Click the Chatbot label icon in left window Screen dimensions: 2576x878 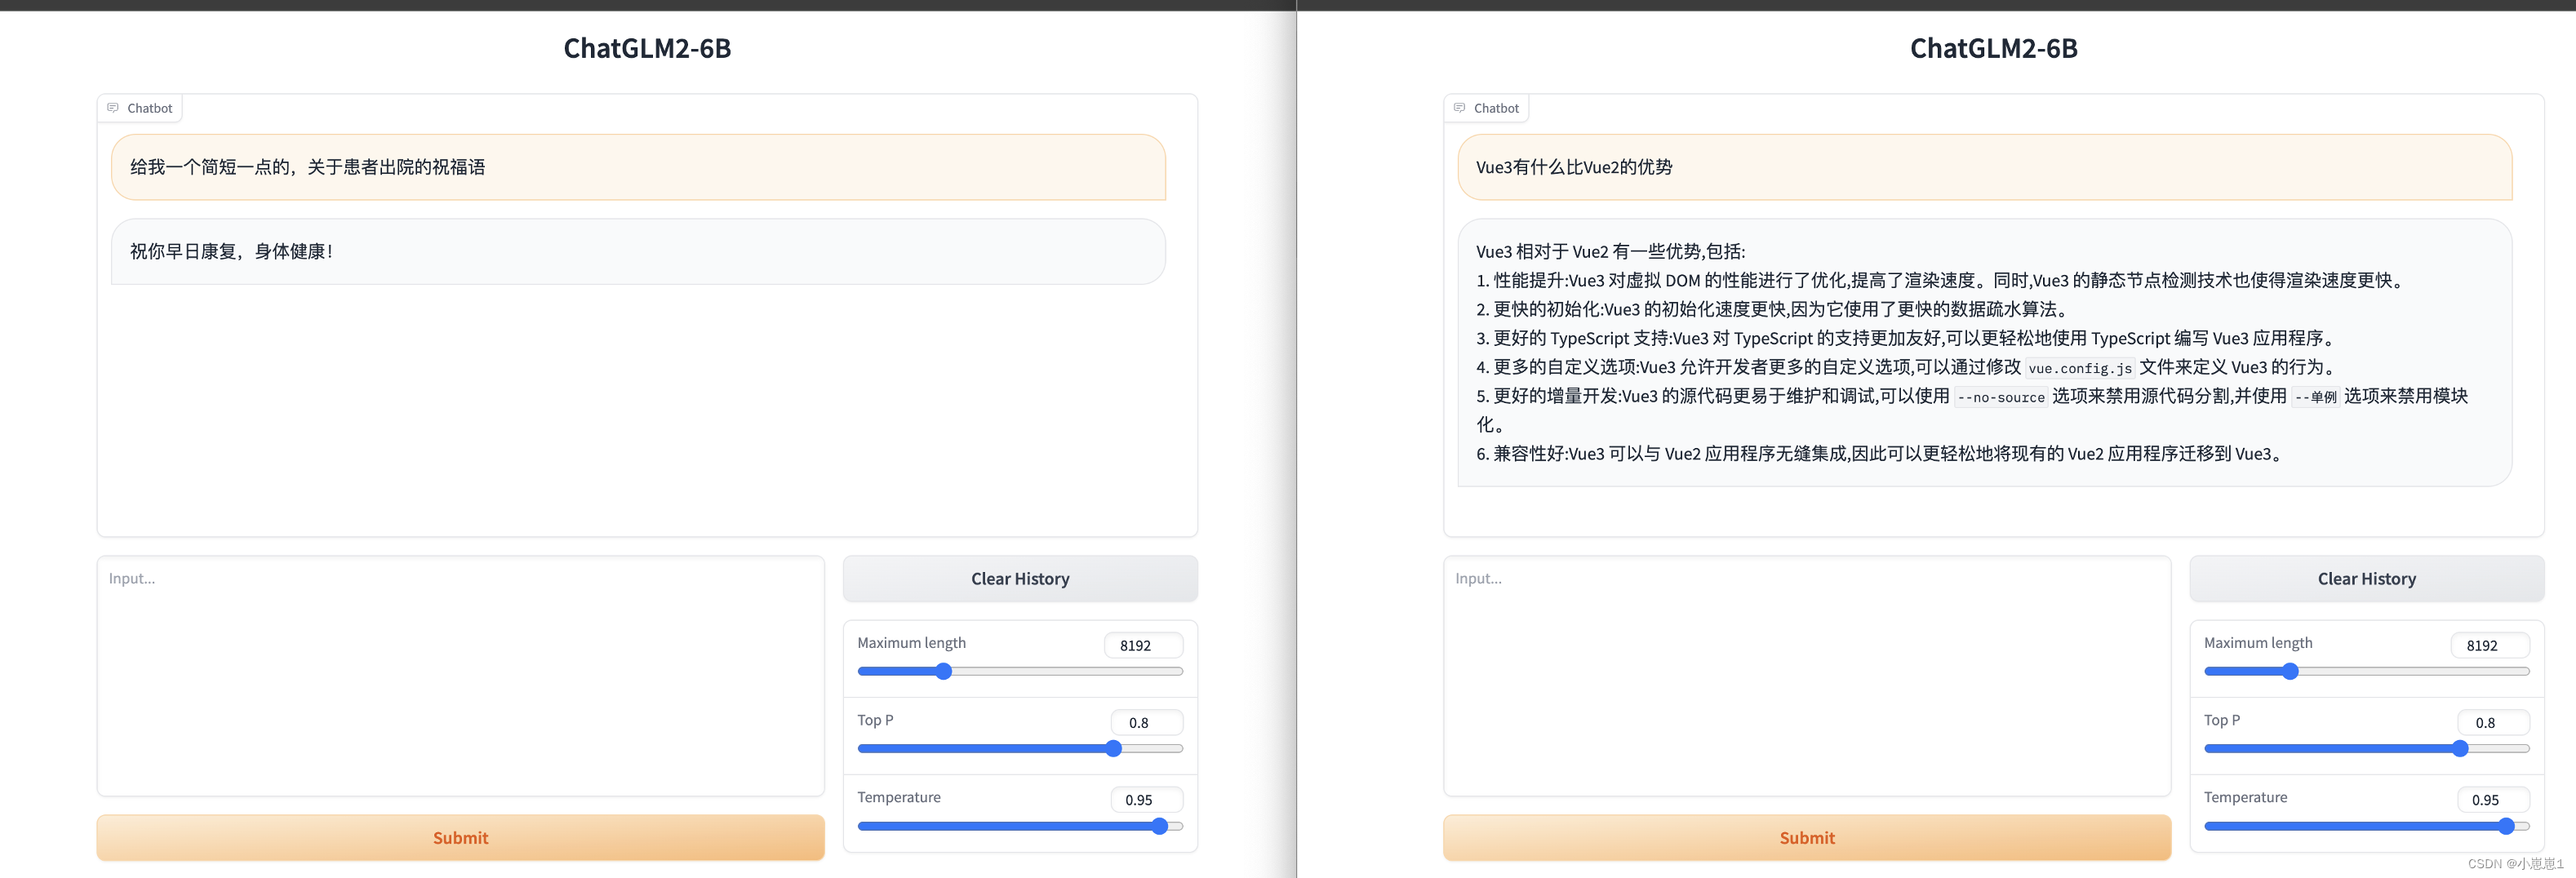113,108
